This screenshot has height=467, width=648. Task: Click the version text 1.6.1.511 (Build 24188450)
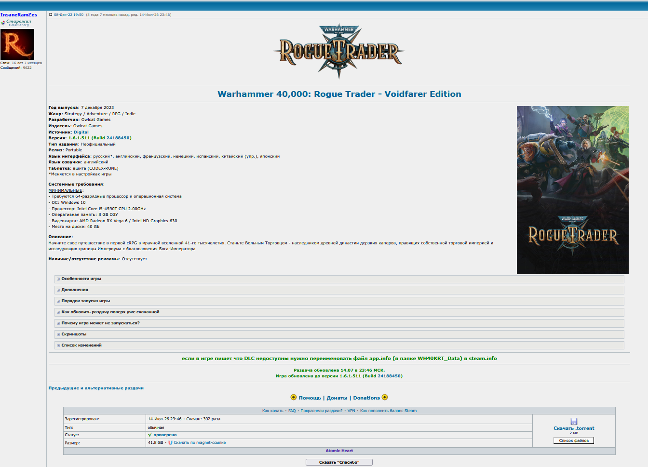100,138
